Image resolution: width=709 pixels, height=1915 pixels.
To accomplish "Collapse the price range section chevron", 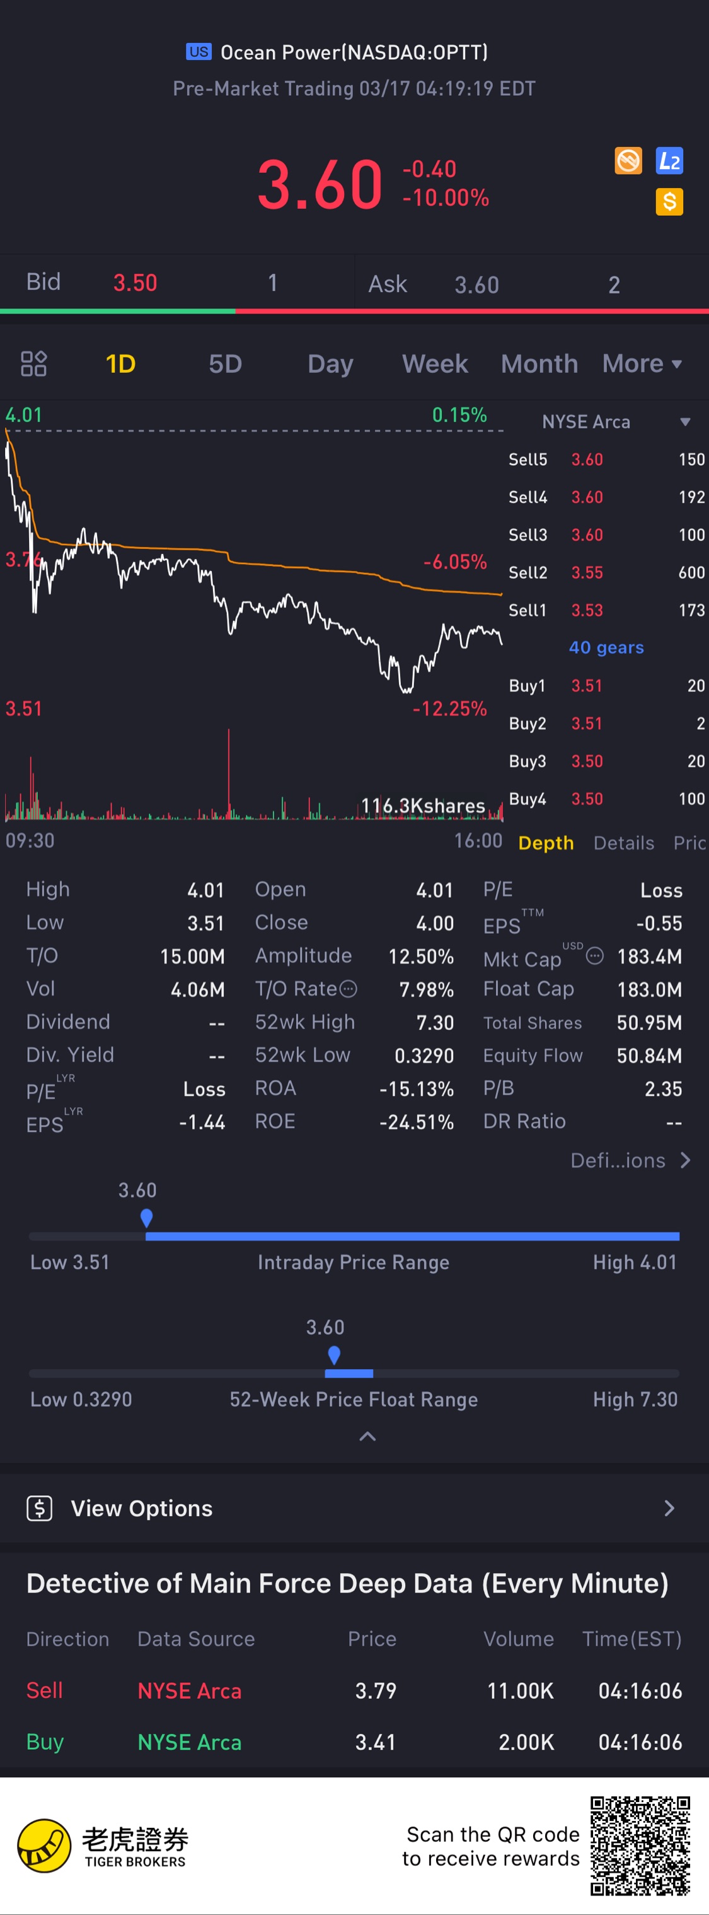I will pos(367,1436).
